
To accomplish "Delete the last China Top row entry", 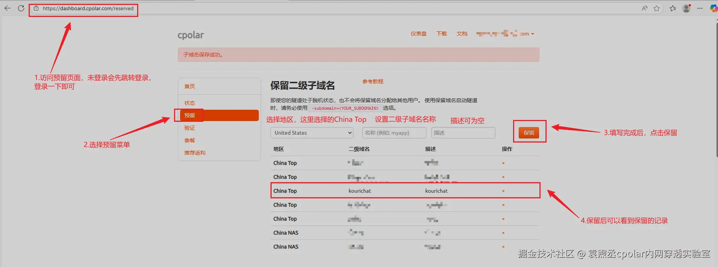I will tap(503, 219).
